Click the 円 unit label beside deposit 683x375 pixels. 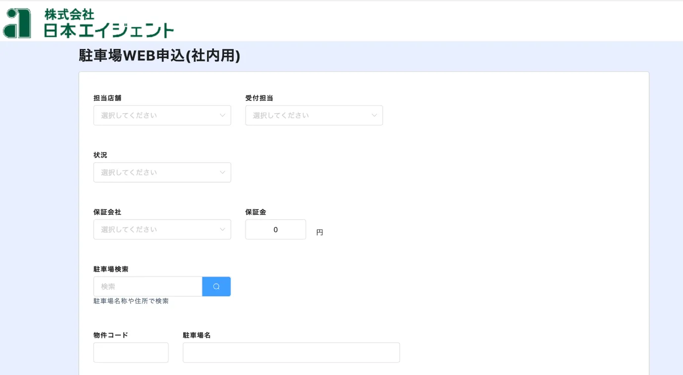coord(319,233)
